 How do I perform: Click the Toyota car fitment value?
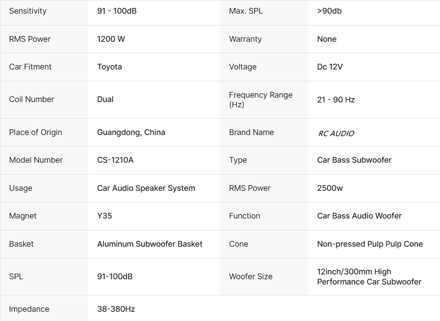pos(109,67)
